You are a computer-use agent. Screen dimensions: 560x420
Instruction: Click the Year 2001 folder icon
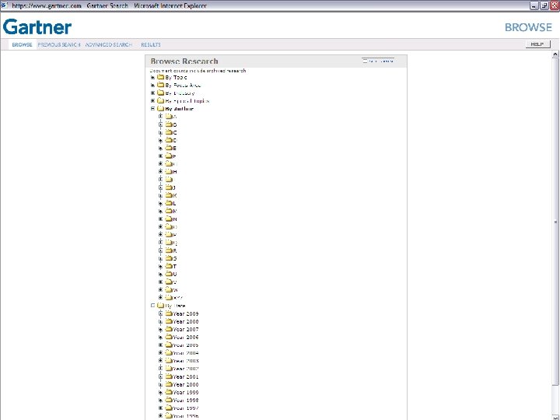tap(169, 376)
